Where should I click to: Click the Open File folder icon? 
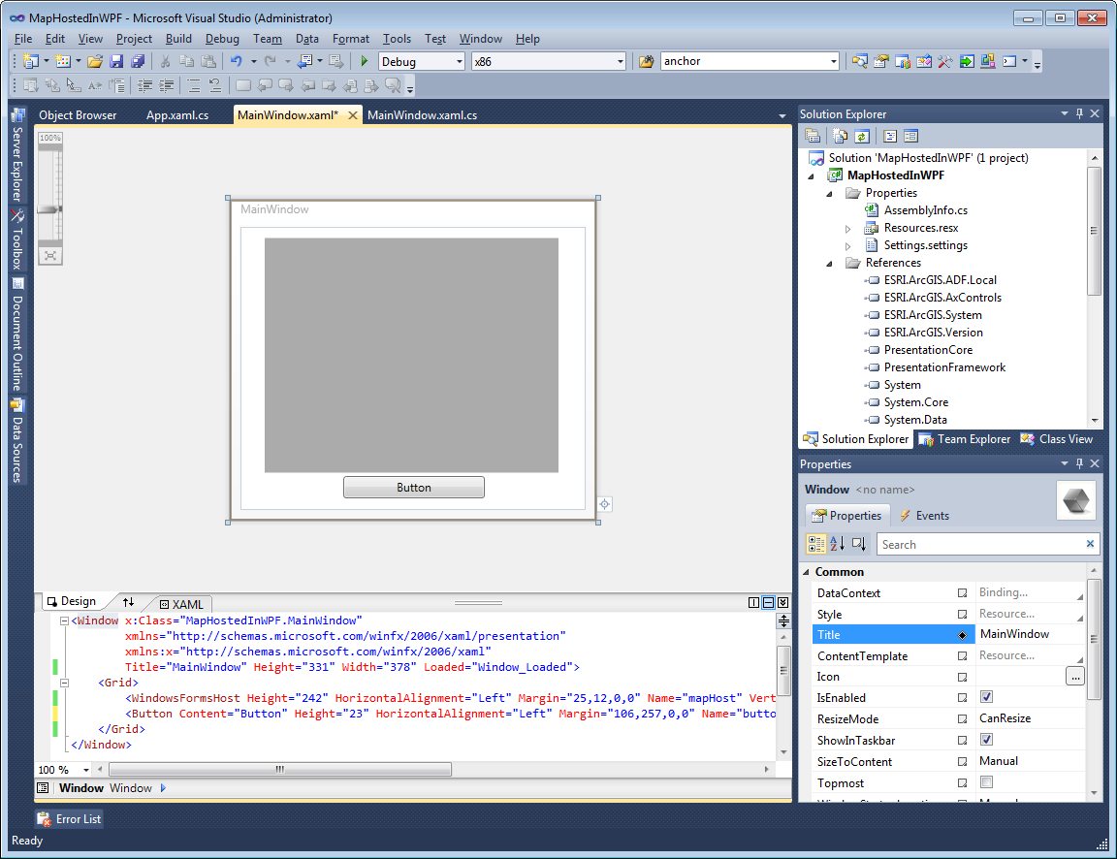(95, 61)
